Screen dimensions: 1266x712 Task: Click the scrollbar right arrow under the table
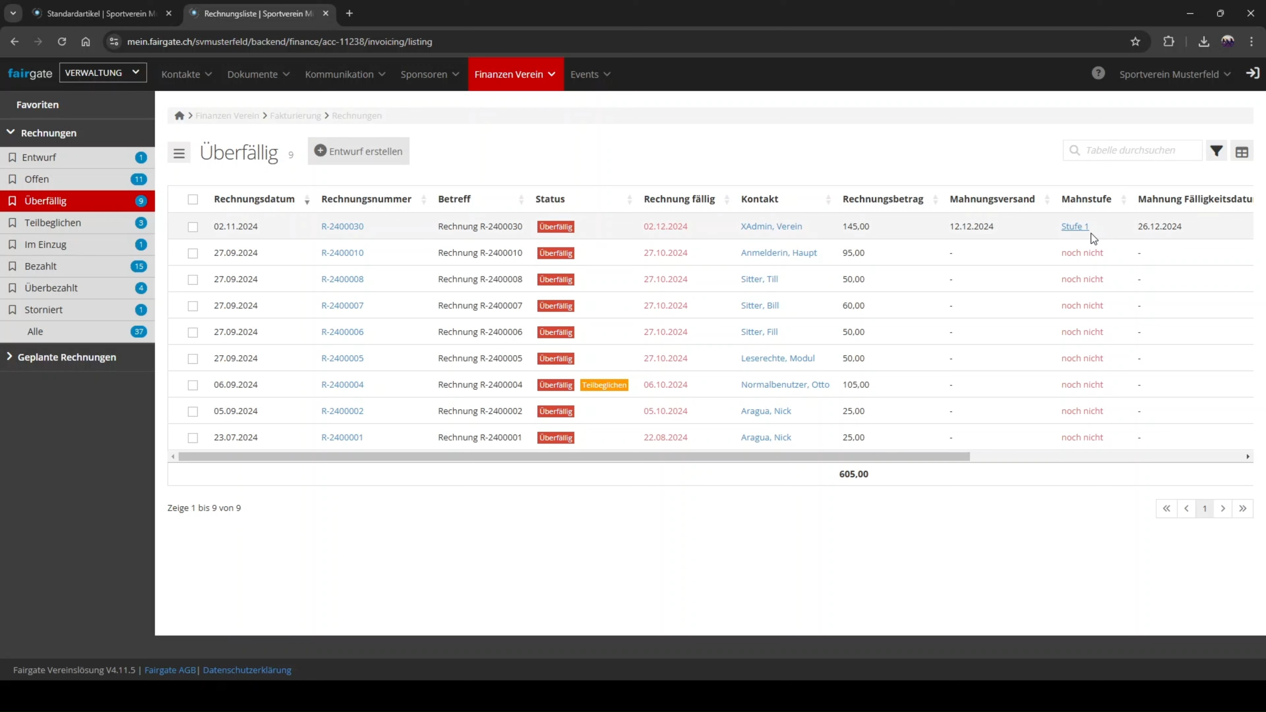click(1248, 457)
